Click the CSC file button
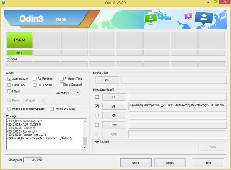 [114, 125]
